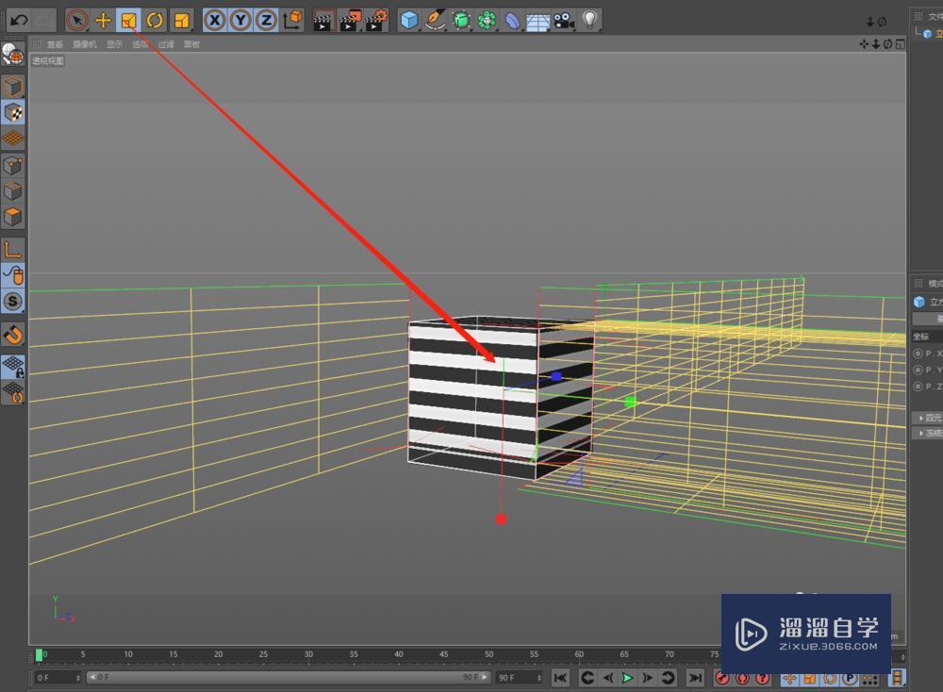Open the Array modeling objects icon
The width and height of the screenshot is (943, 692).
tap(488, 21)
